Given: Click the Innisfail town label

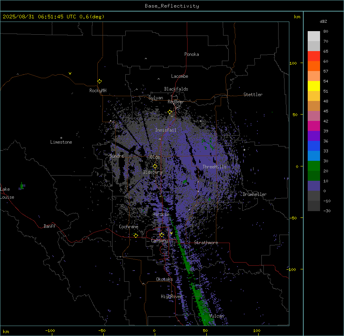Looking at the screenshot, I should [166, 130].
